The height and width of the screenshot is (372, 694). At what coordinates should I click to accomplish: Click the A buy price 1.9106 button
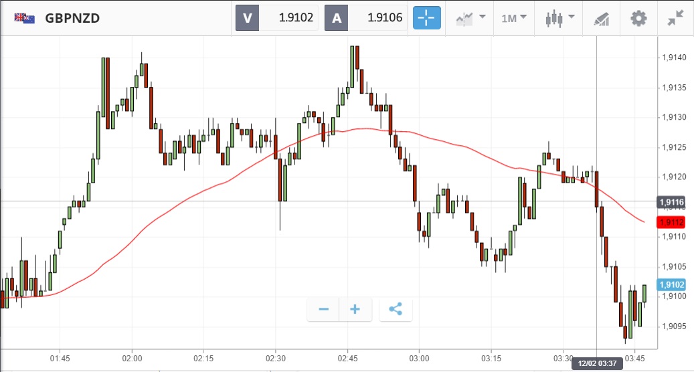point(365,18)
